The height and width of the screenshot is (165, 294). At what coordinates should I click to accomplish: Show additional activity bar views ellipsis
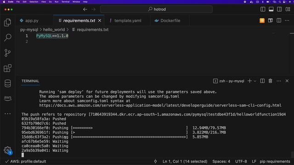coord(7,114)
